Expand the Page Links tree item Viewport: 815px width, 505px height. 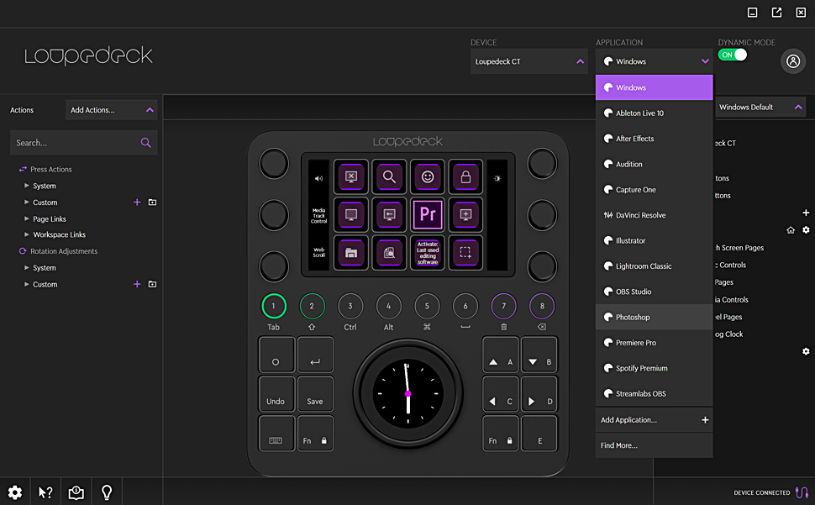27,218
